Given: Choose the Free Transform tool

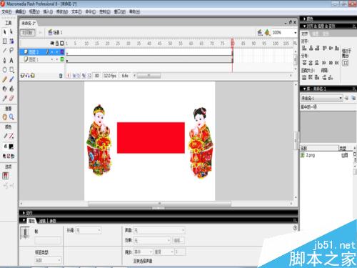Looking at the screenshot, I should click(4, 41).
